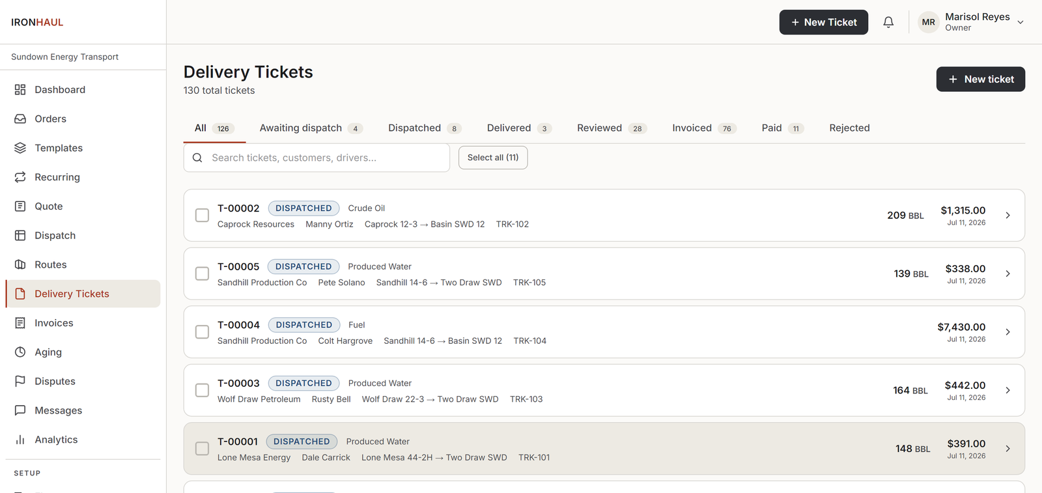Click the IRONHAUL logo
Image resolution: width=1042 pixels, height=493 pixels.
37,22
